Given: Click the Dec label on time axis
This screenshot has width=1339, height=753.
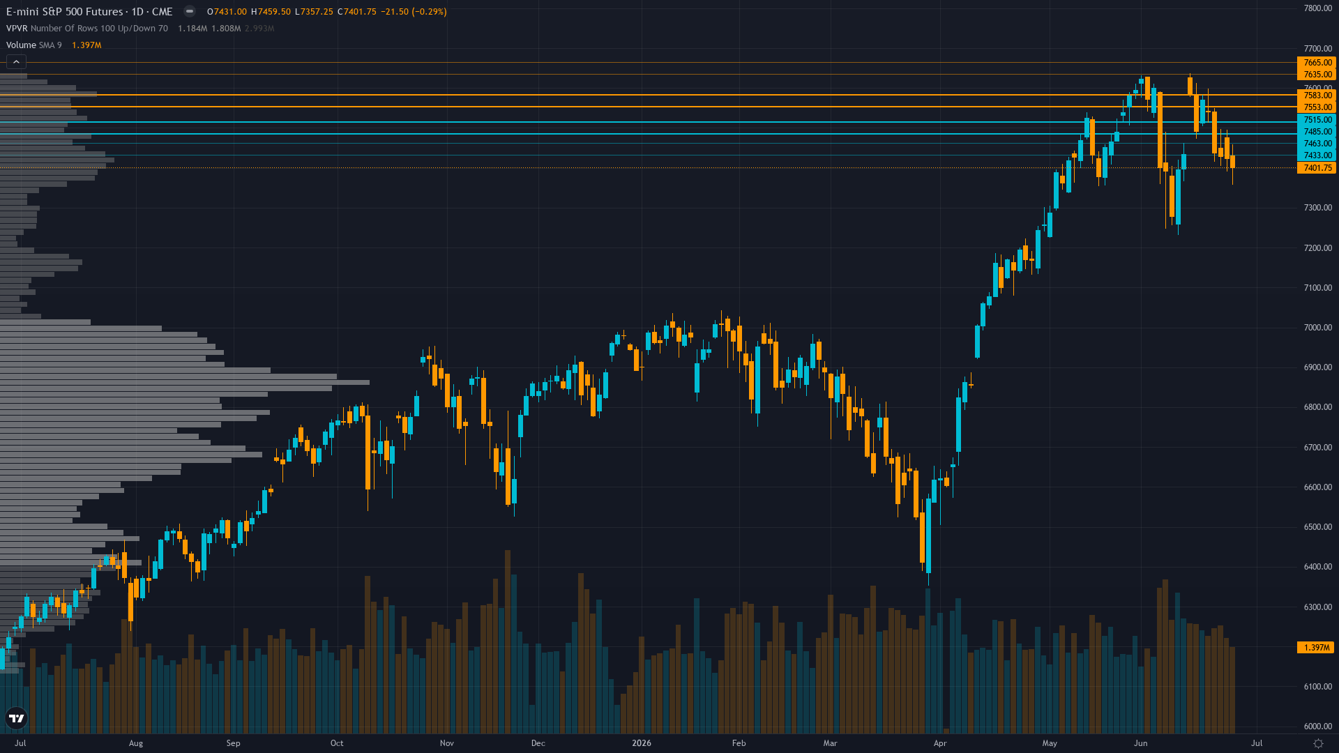Looking at the screenshot, I should (538, 743).
